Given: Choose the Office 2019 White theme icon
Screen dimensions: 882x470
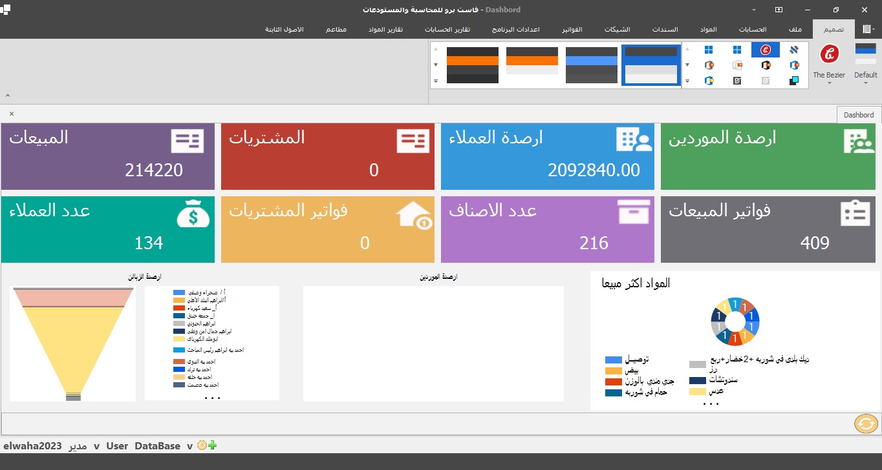Looking at the screenshot, I should click(x=738, y=65).
